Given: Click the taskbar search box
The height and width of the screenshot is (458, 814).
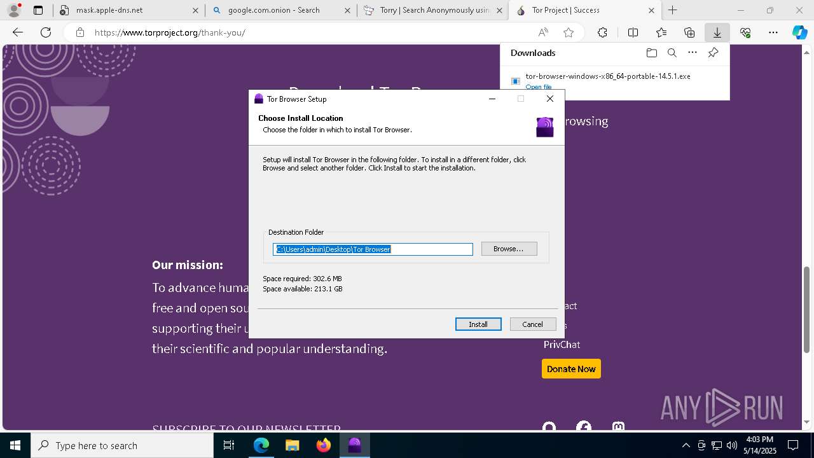Looking at the screenshot, I should 122,445.
